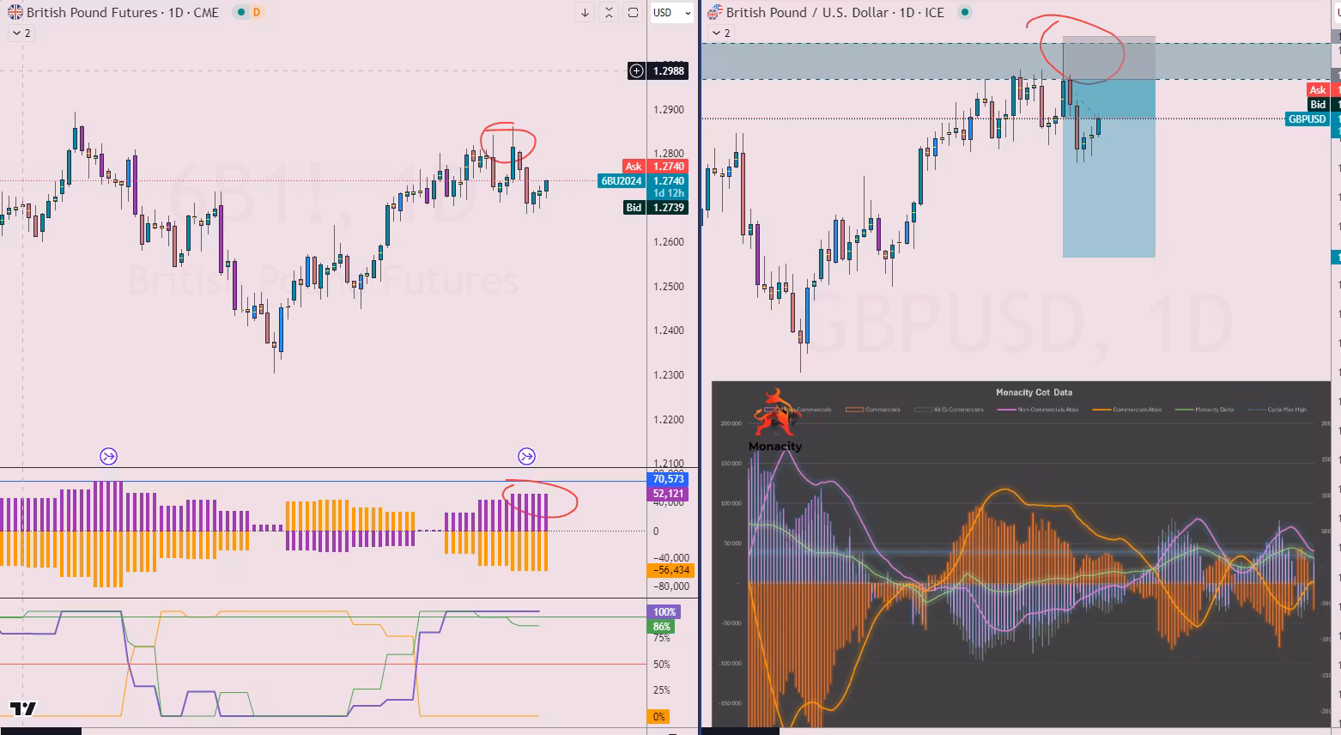Click the left contract rollover marker icon
This screenshot has height=735, width=1341.
pyautogui.click(x=108, y=456)
